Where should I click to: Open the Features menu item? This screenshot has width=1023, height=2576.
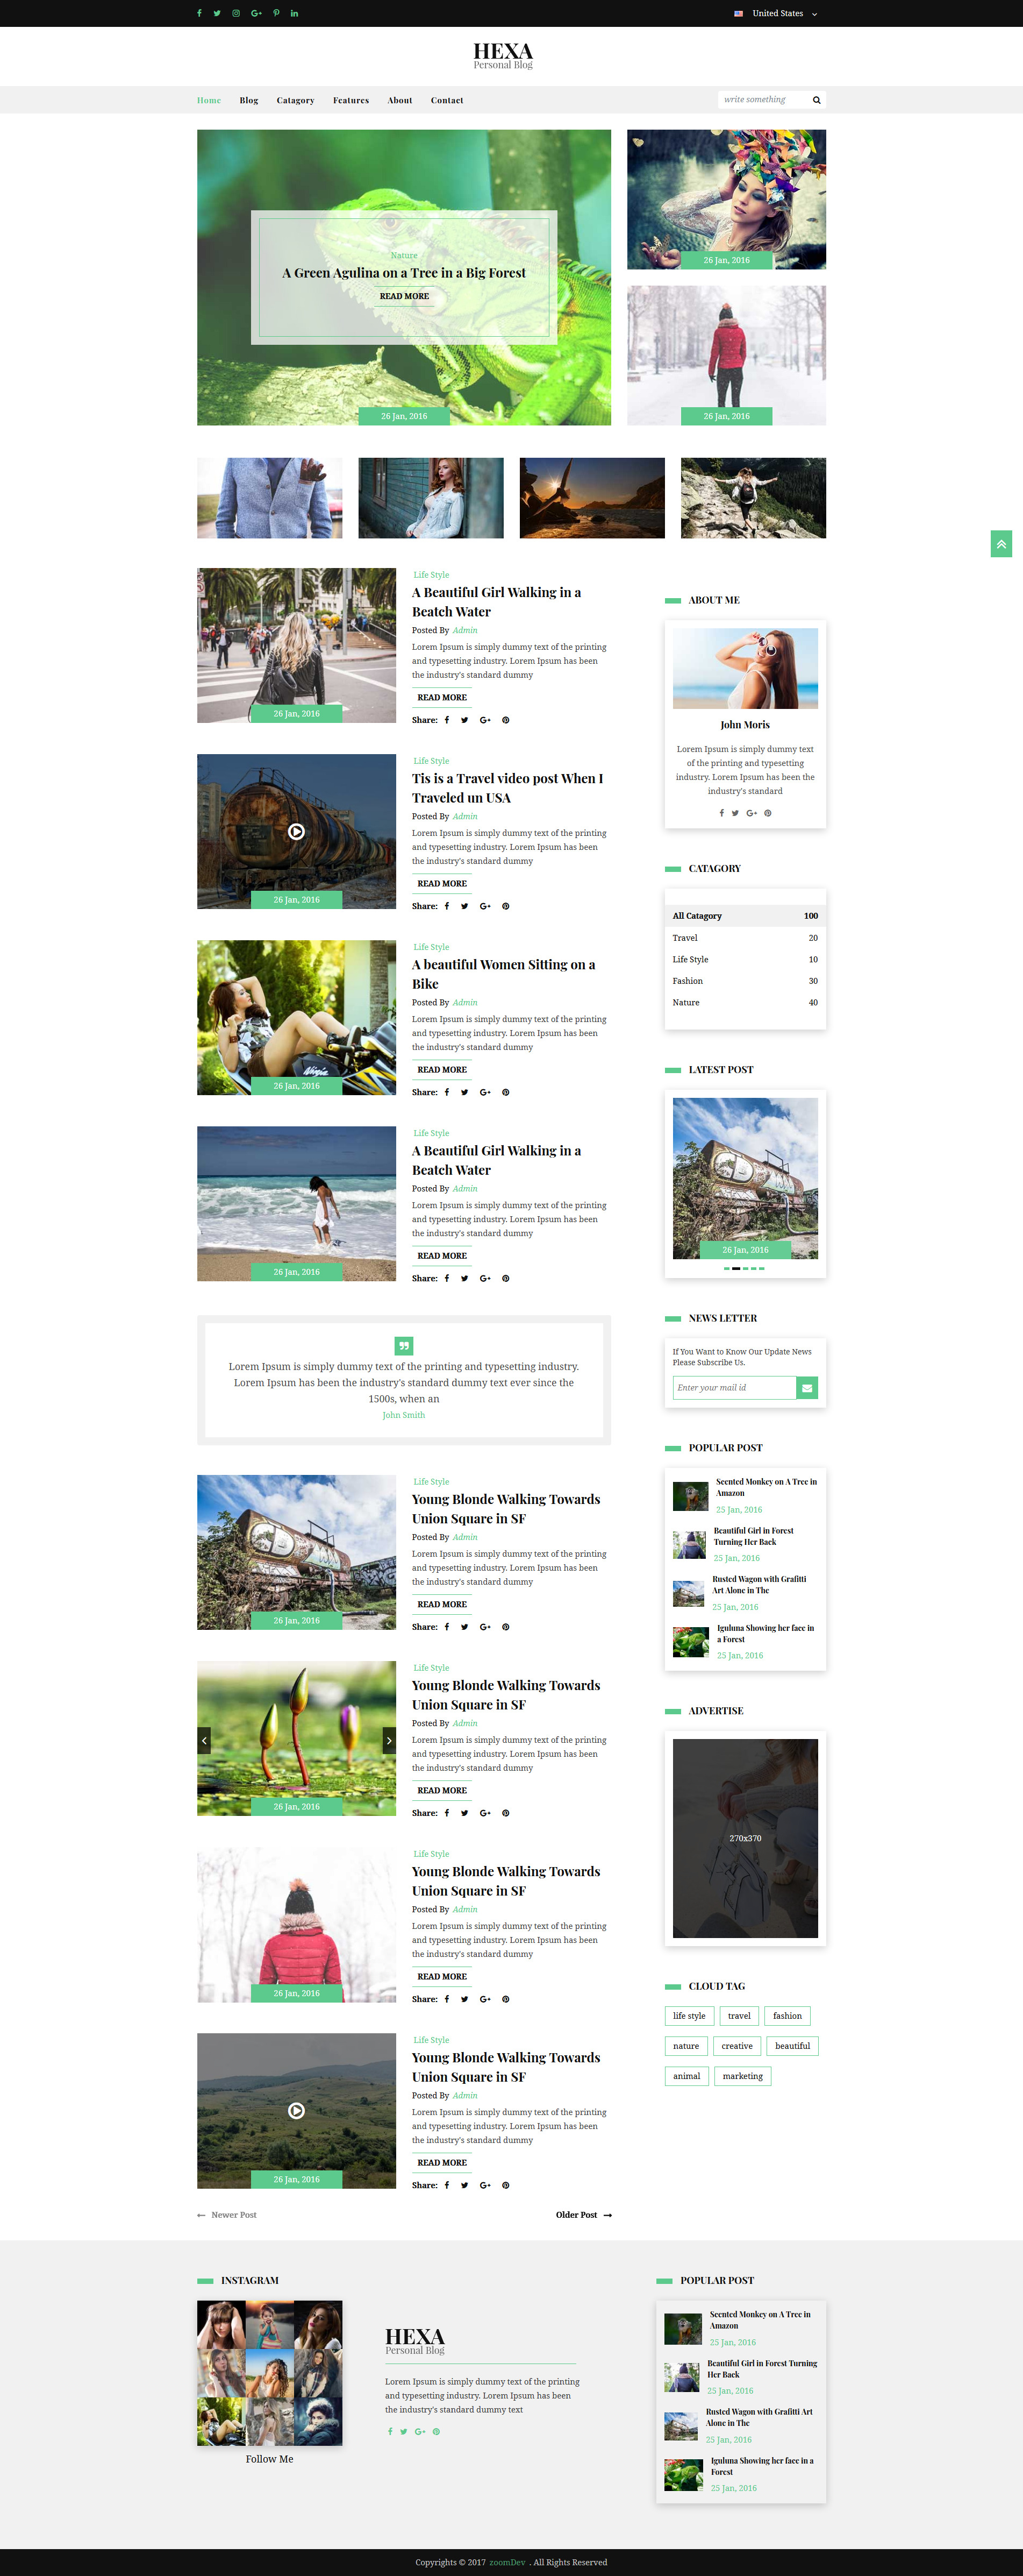(x=350, y=100)
